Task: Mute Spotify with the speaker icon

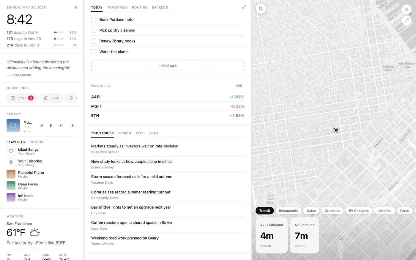Action: tap(72, 125)
